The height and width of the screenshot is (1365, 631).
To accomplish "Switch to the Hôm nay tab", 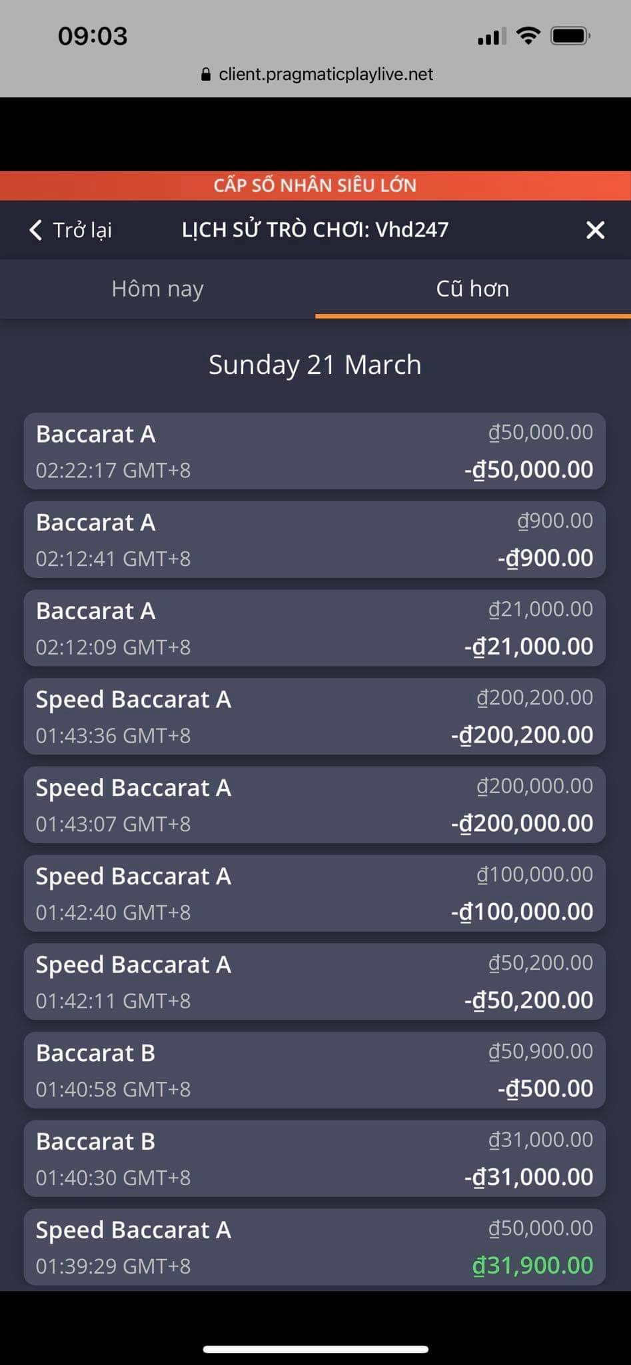I will coord(157,289).
